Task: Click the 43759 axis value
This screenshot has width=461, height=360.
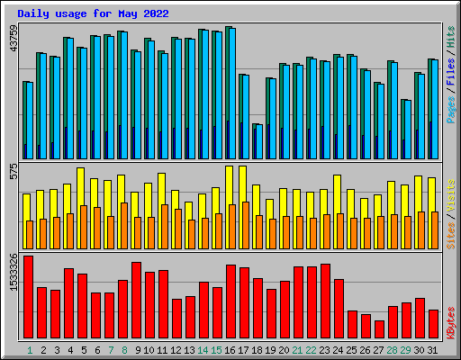Action: click(14, 38)
